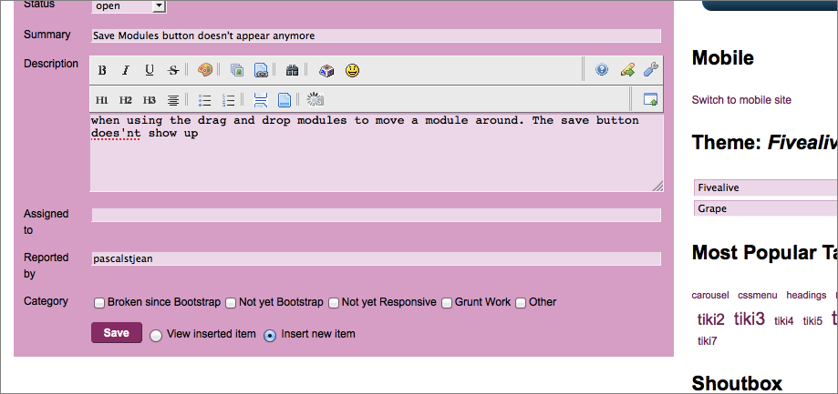Click the Save button
Viewport: 838px width, 394px height.
[x=117, y=333]
